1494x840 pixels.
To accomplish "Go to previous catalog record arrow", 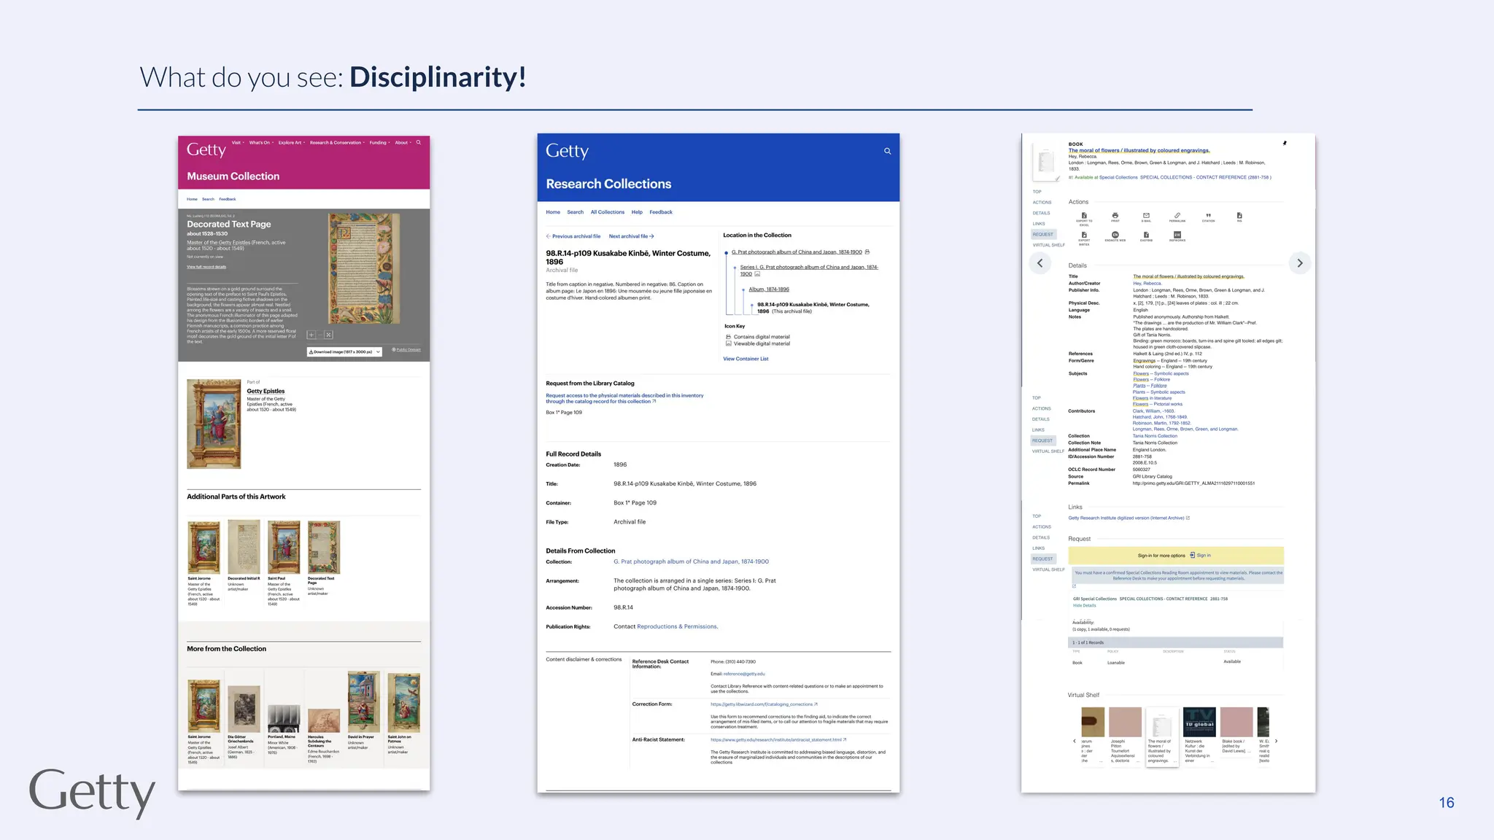I will pyautogui.click(x=1040, y=263).
